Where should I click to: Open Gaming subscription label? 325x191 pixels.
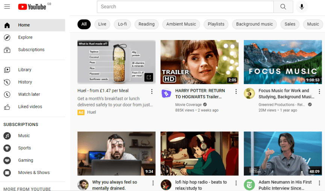pyautogui.click(x=26, y=160)
